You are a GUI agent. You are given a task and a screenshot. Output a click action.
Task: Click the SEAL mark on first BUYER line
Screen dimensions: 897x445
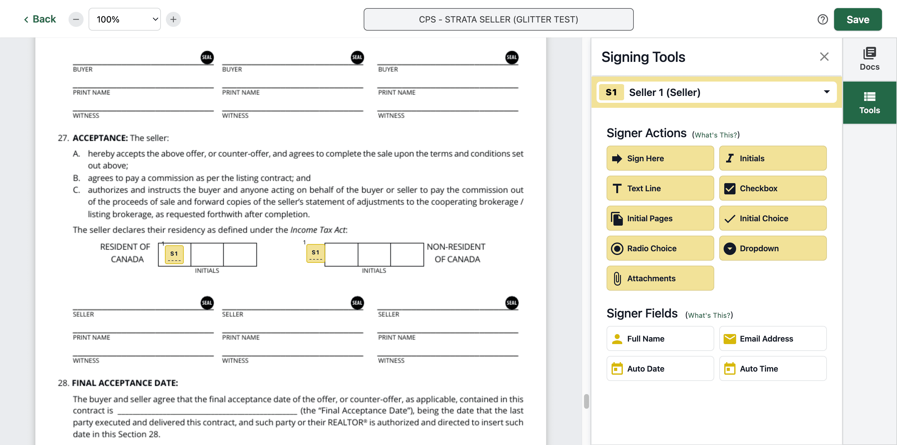point(207,57)
